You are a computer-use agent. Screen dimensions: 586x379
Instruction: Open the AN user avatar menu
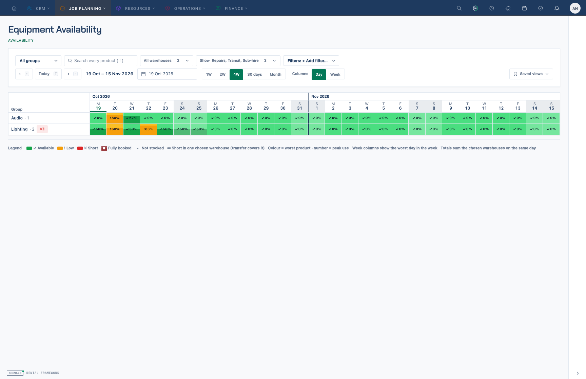[x=575, y=8]
